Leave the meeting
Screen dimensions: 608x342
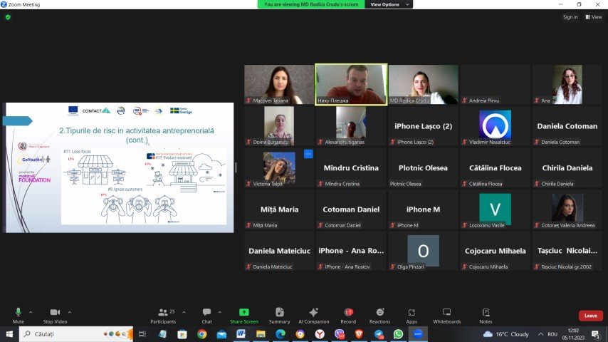590,316
